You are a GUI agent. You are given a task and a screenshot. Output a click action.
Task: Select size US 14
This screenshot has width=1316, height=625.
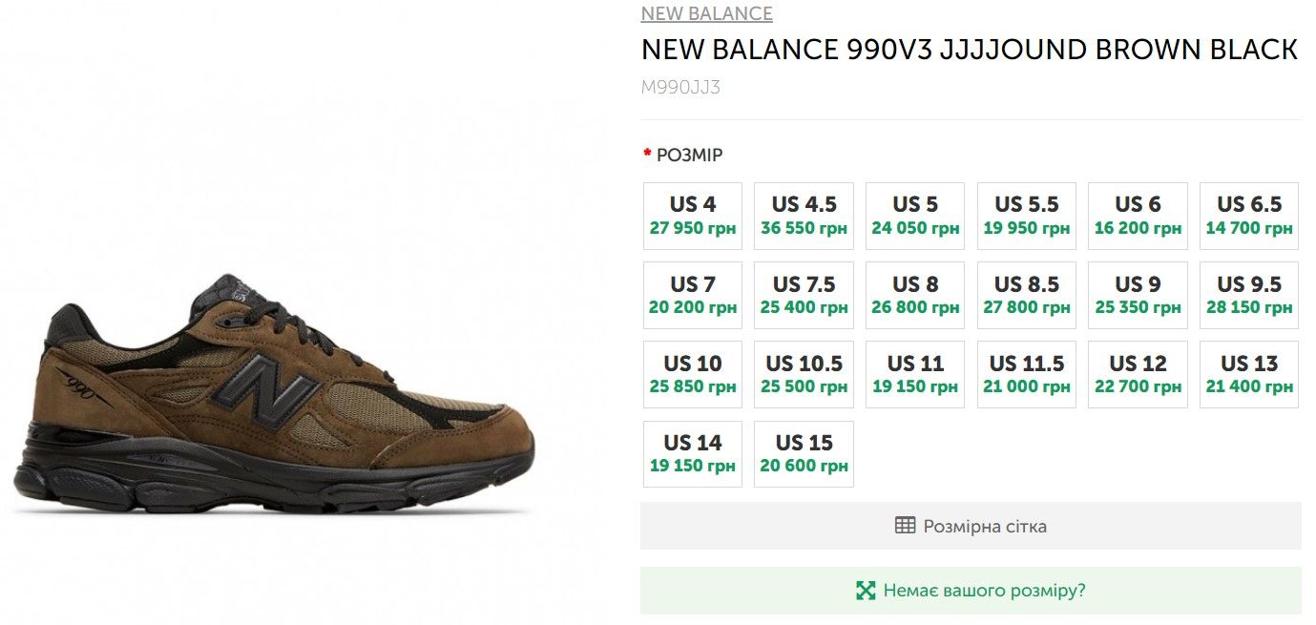point(693,454)
